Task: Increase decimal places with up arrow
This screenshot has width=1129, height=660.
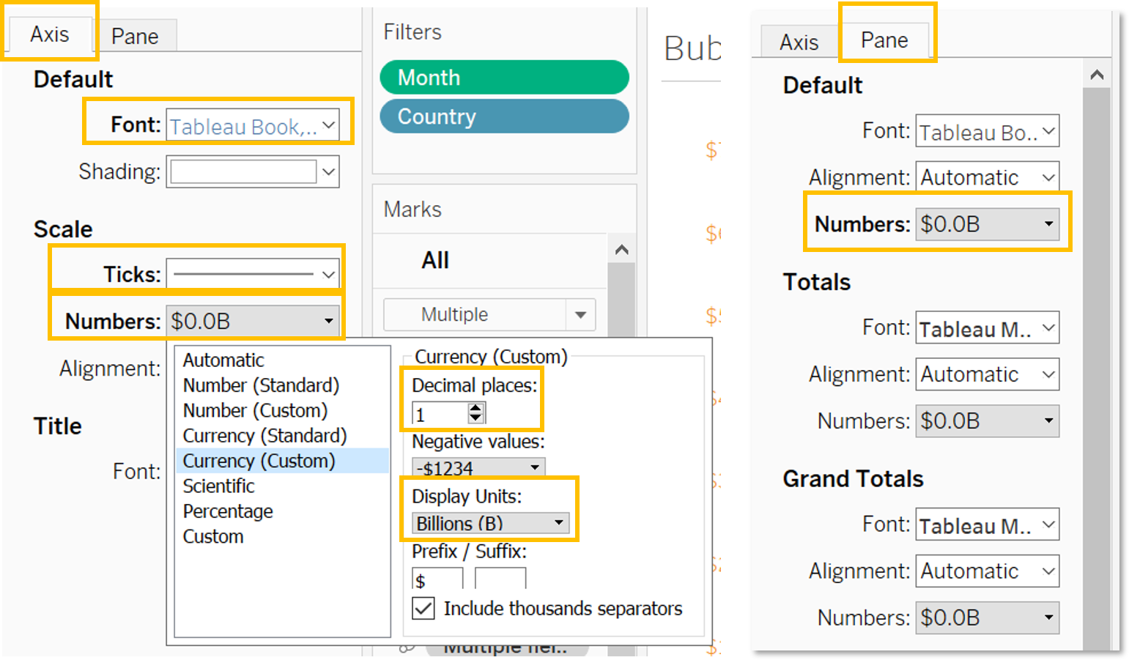Action: point(476,409)
